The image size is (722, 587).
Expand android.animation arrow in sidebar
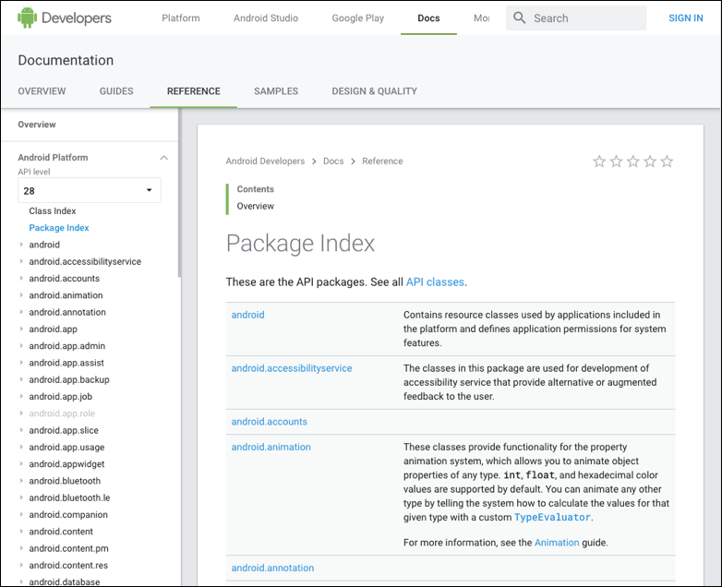pos(21,295)
